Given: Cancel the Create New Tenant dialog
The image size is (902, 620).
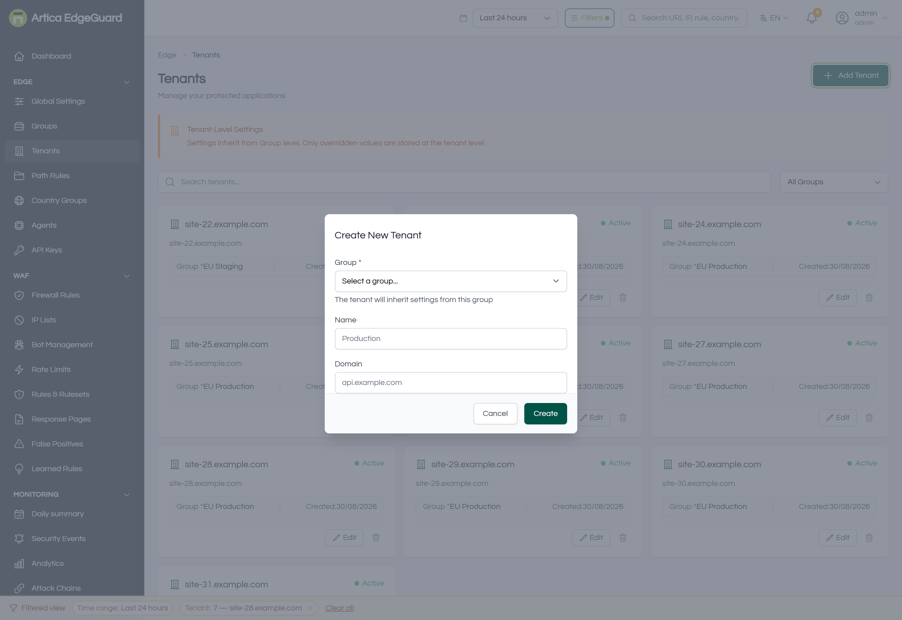Looking at the screenshot, I should (495, 413).
